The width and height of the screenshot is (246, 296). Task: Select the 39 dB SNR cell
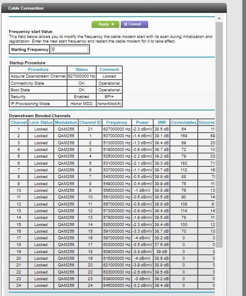(x=162, y=252)
